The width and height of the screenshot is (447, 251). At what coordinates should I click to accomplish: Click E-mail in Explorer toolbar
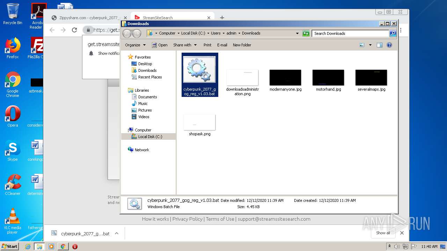pos(222,45)
